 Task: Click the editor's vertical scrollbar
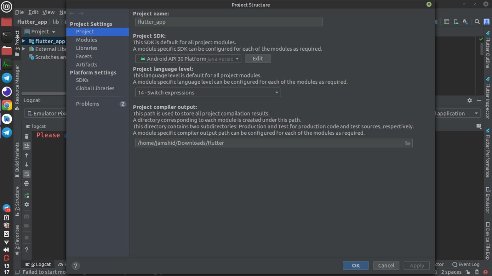482,49
